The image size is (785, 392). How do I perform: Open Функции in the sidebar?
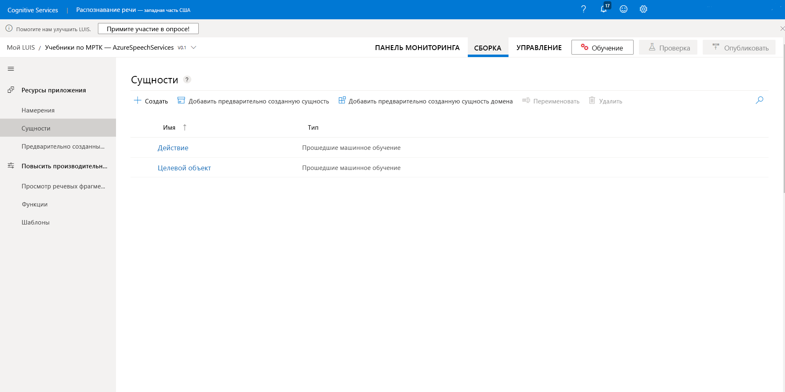(x=35, y=204)
